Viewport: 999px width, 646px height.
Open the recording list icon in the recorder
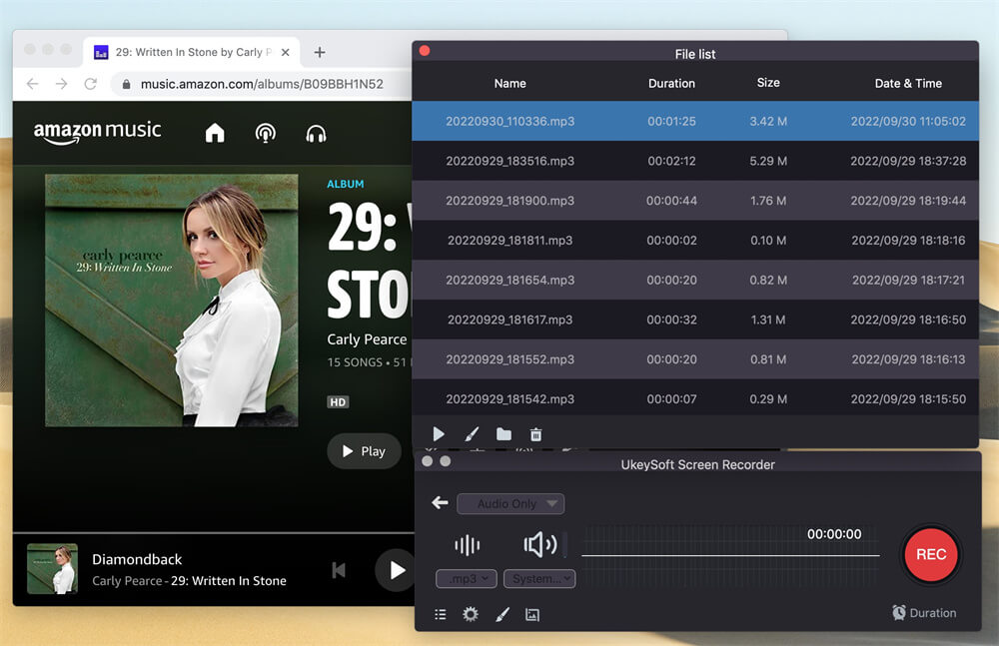tap(441, 614)
